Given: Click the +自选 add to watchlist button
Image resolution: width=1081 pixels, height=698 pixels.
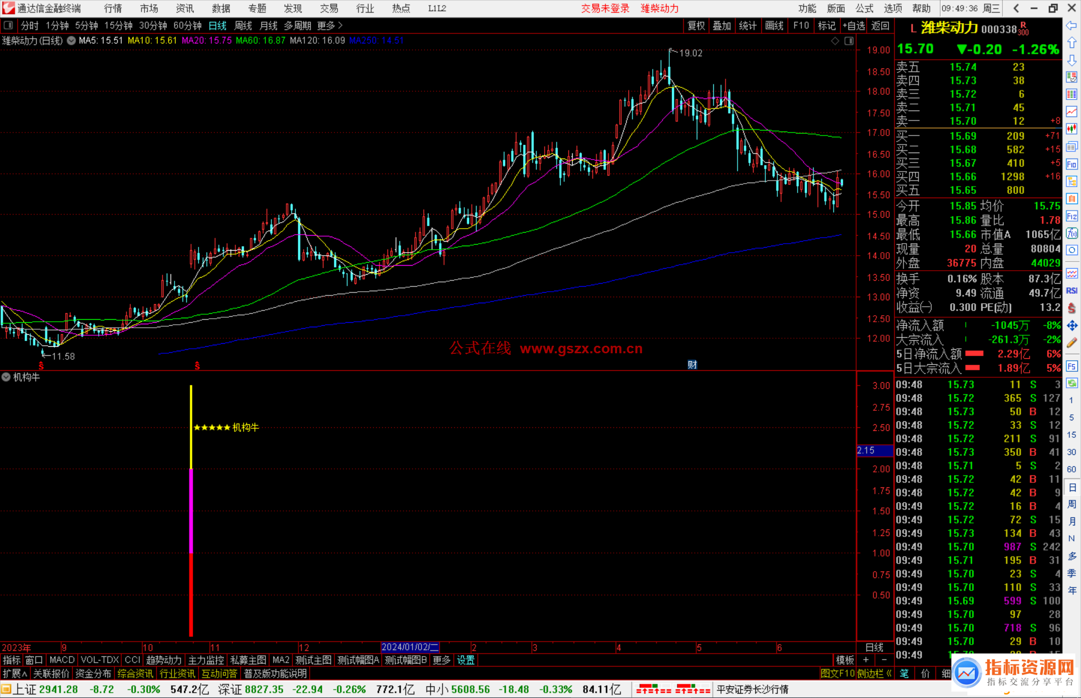Looking at the screenshot, I should click(x=853, y=26).
